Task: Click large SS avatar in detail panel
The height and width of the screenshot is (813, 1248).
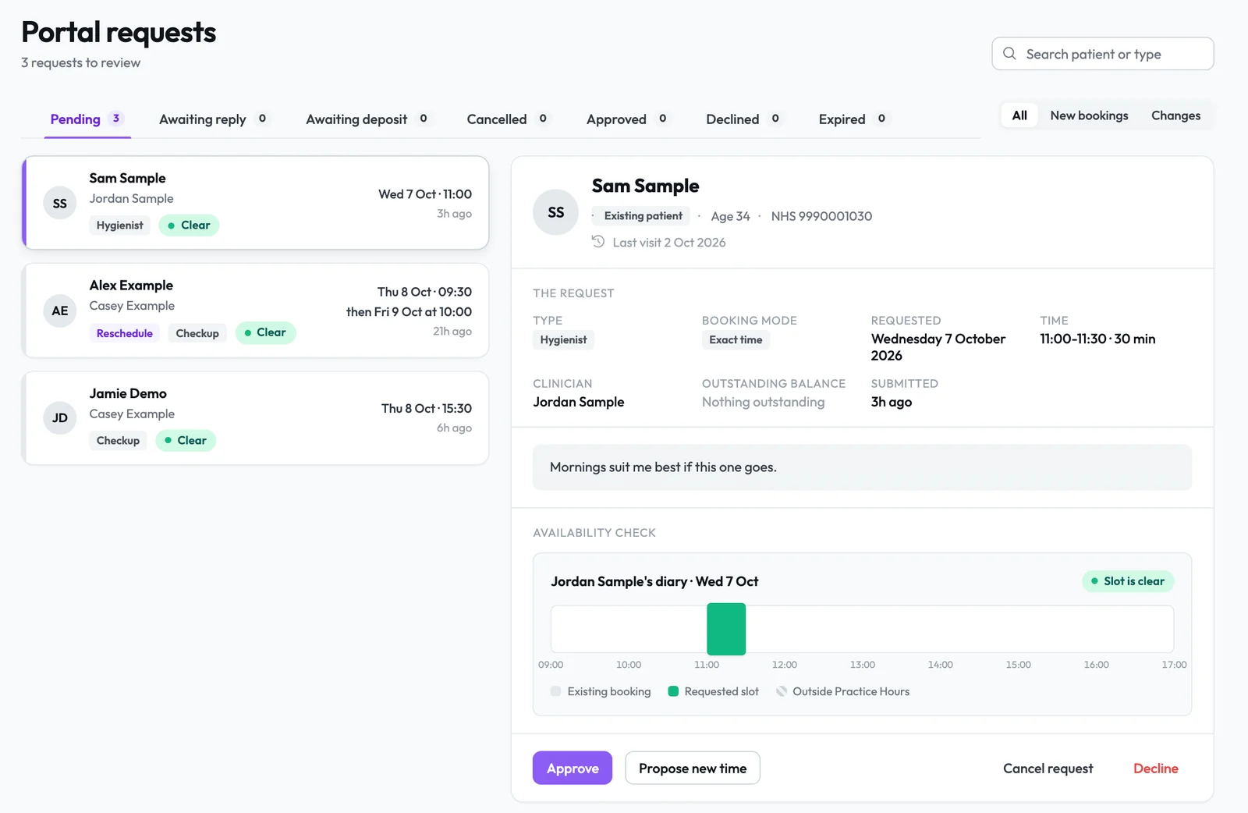Action: coord(555,212)
